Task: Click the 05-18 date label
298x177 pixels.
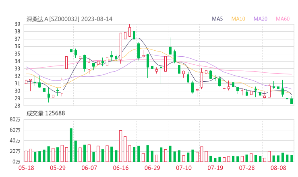Action: pos(26,168)
